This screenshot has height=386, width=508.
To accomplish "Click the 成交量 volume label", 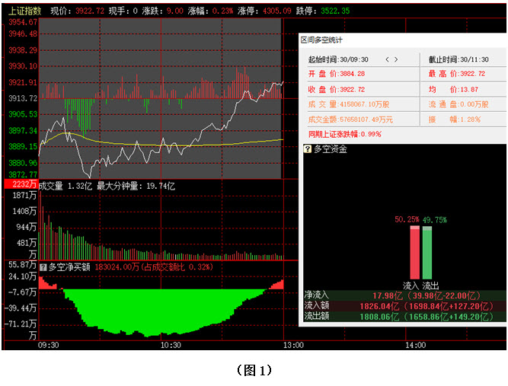I will tap(52, 185).
